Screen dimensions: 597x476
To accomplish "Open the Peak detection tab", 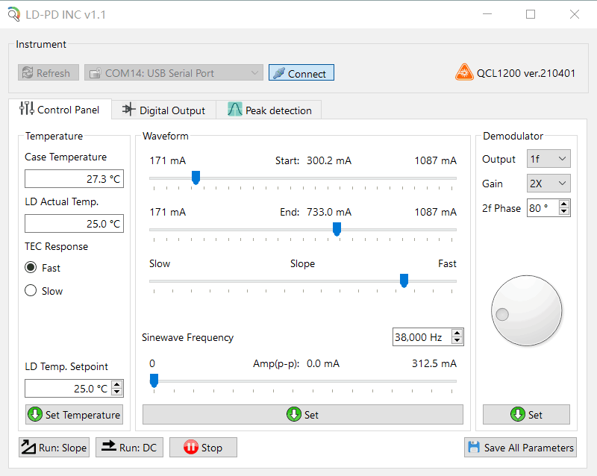I will 269,110.
